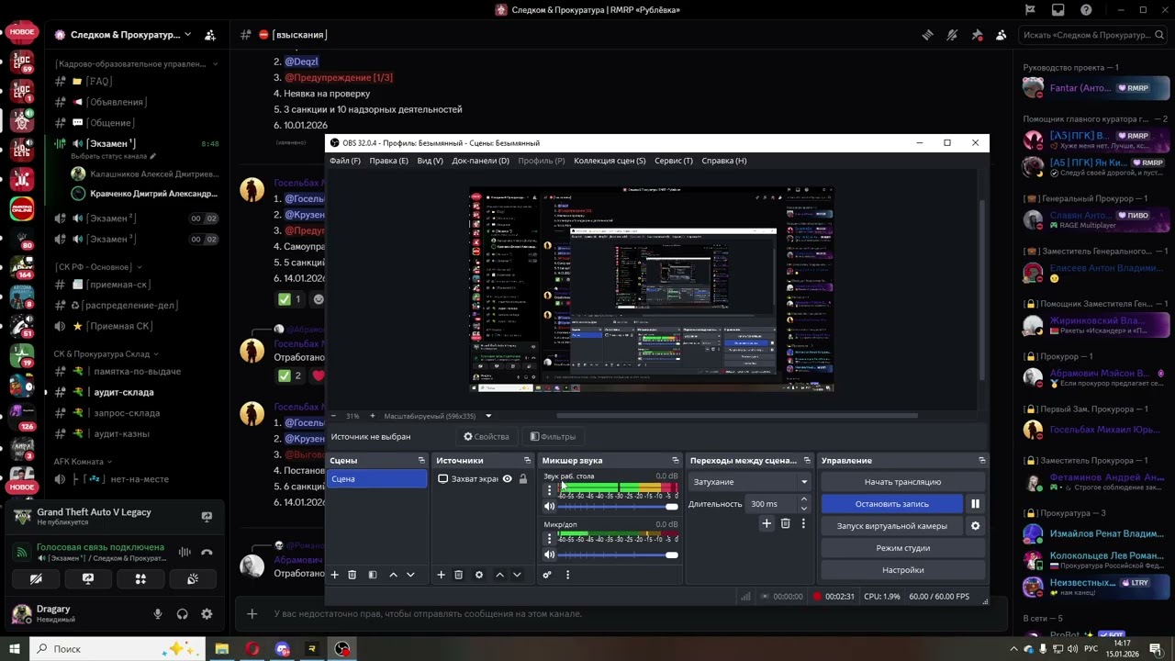The height and width of the screenshot is (661, 1175).
Task: Open Discord noise suppression options
Action: tap(185, 552)
